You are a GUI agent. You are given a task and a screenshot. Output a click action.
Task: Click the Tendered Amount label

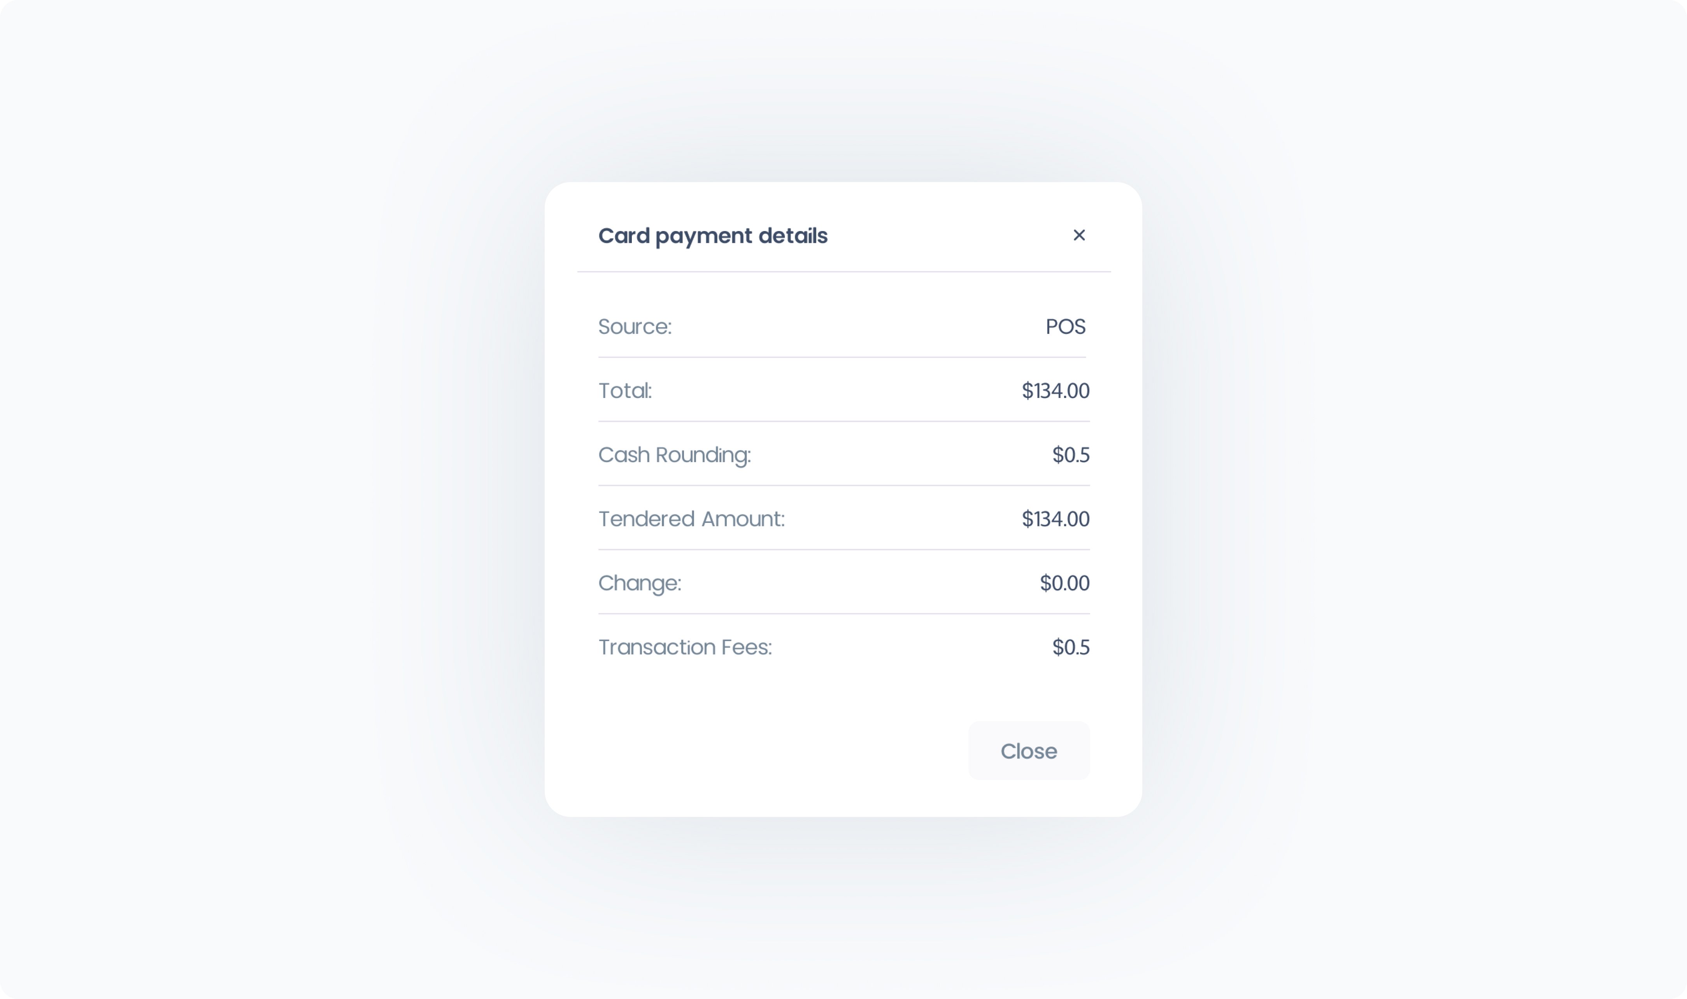pos(691,518)
